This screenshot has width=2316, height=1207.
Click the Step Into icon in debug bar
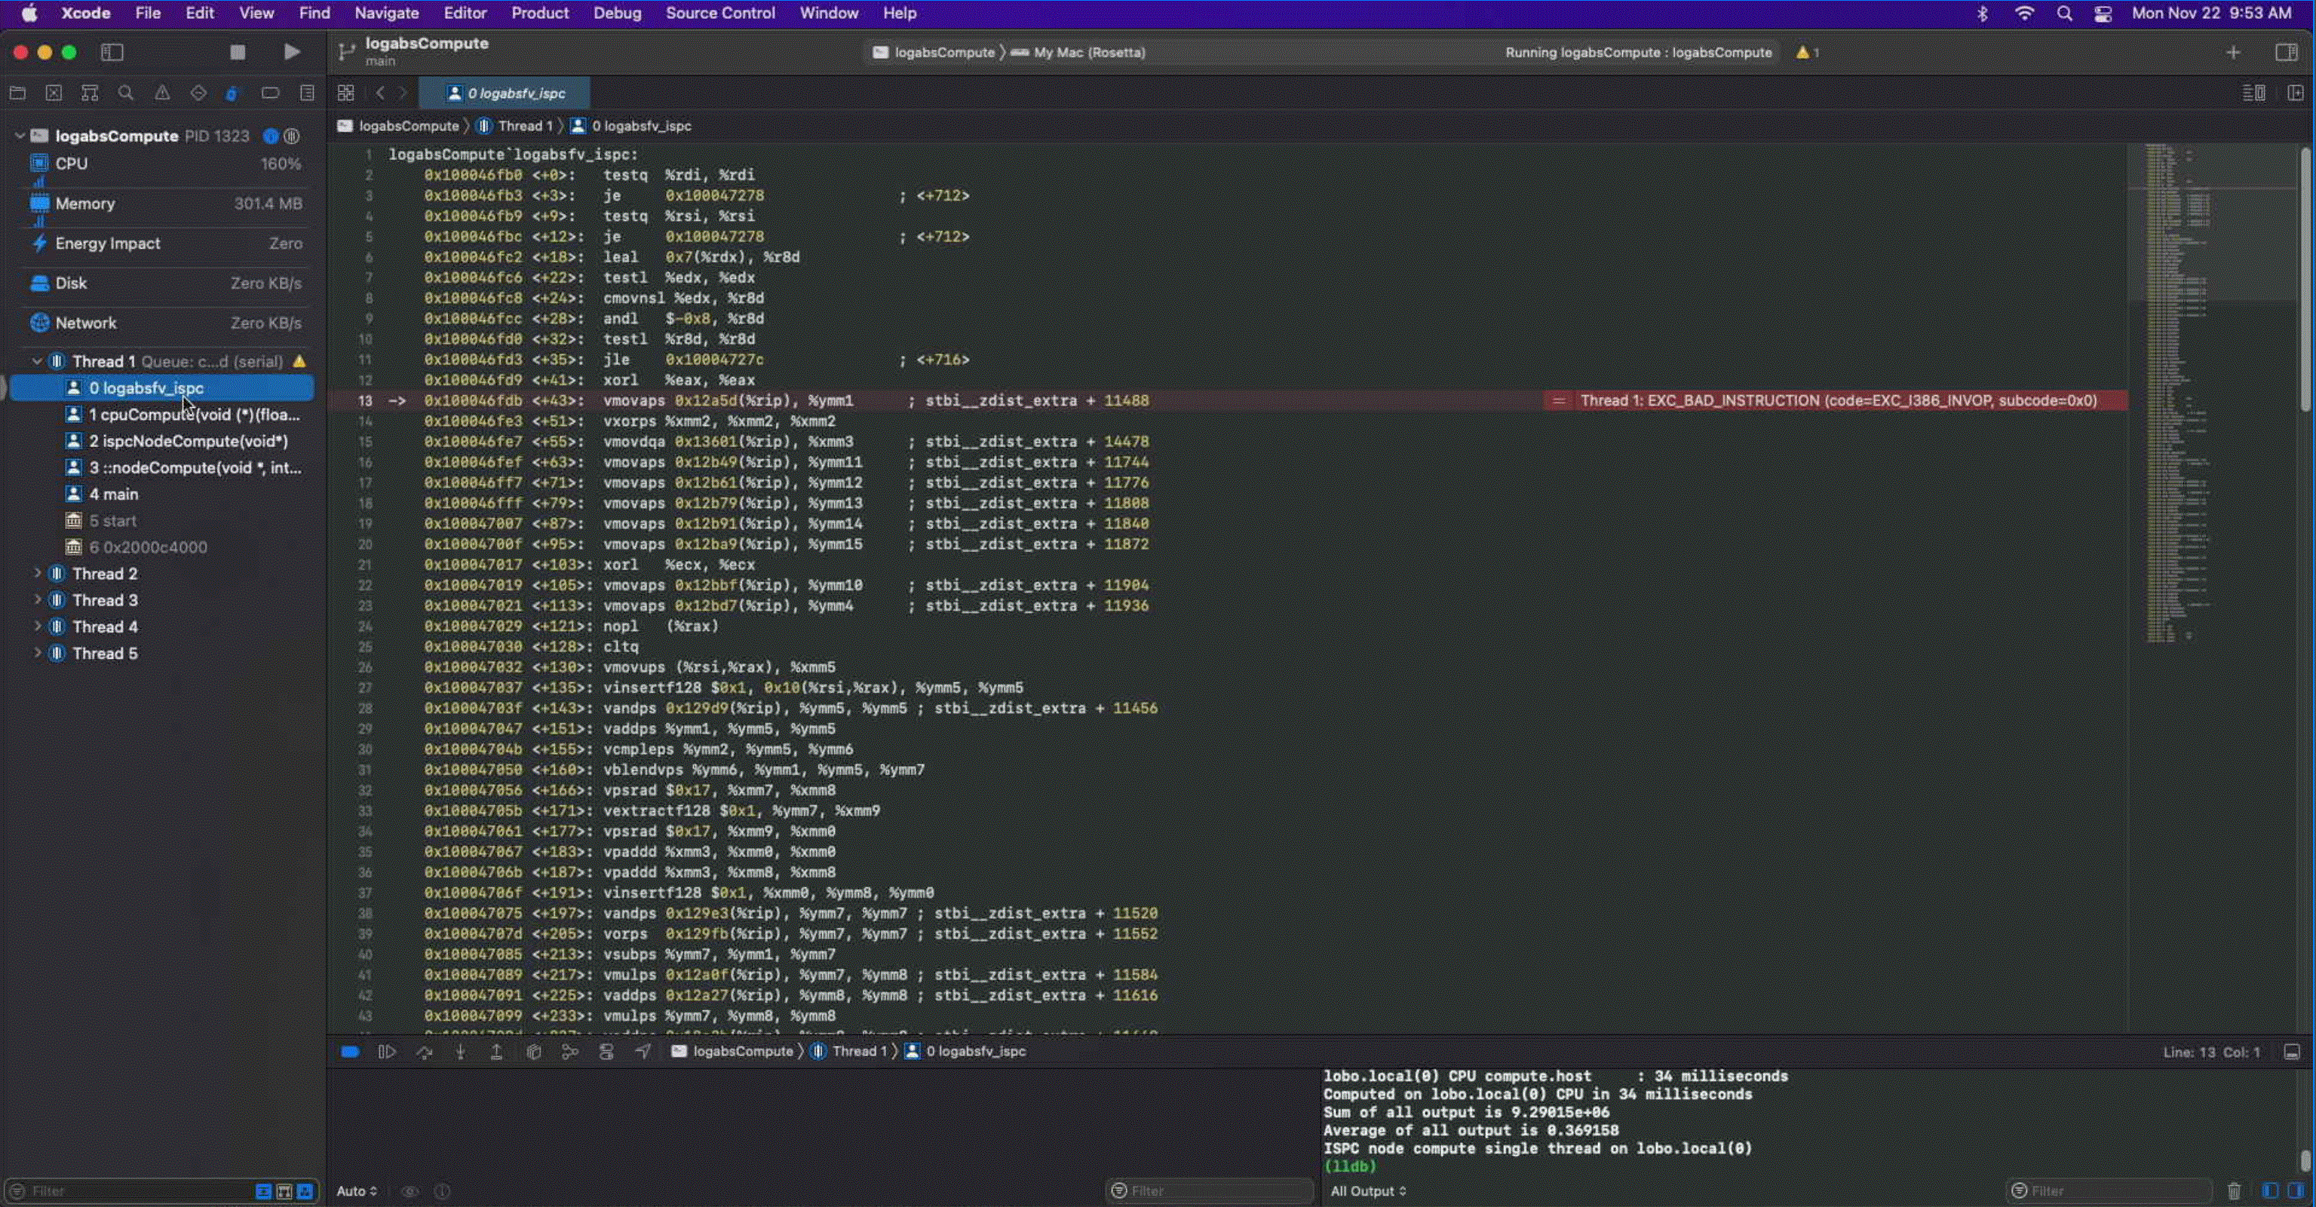462,1052
